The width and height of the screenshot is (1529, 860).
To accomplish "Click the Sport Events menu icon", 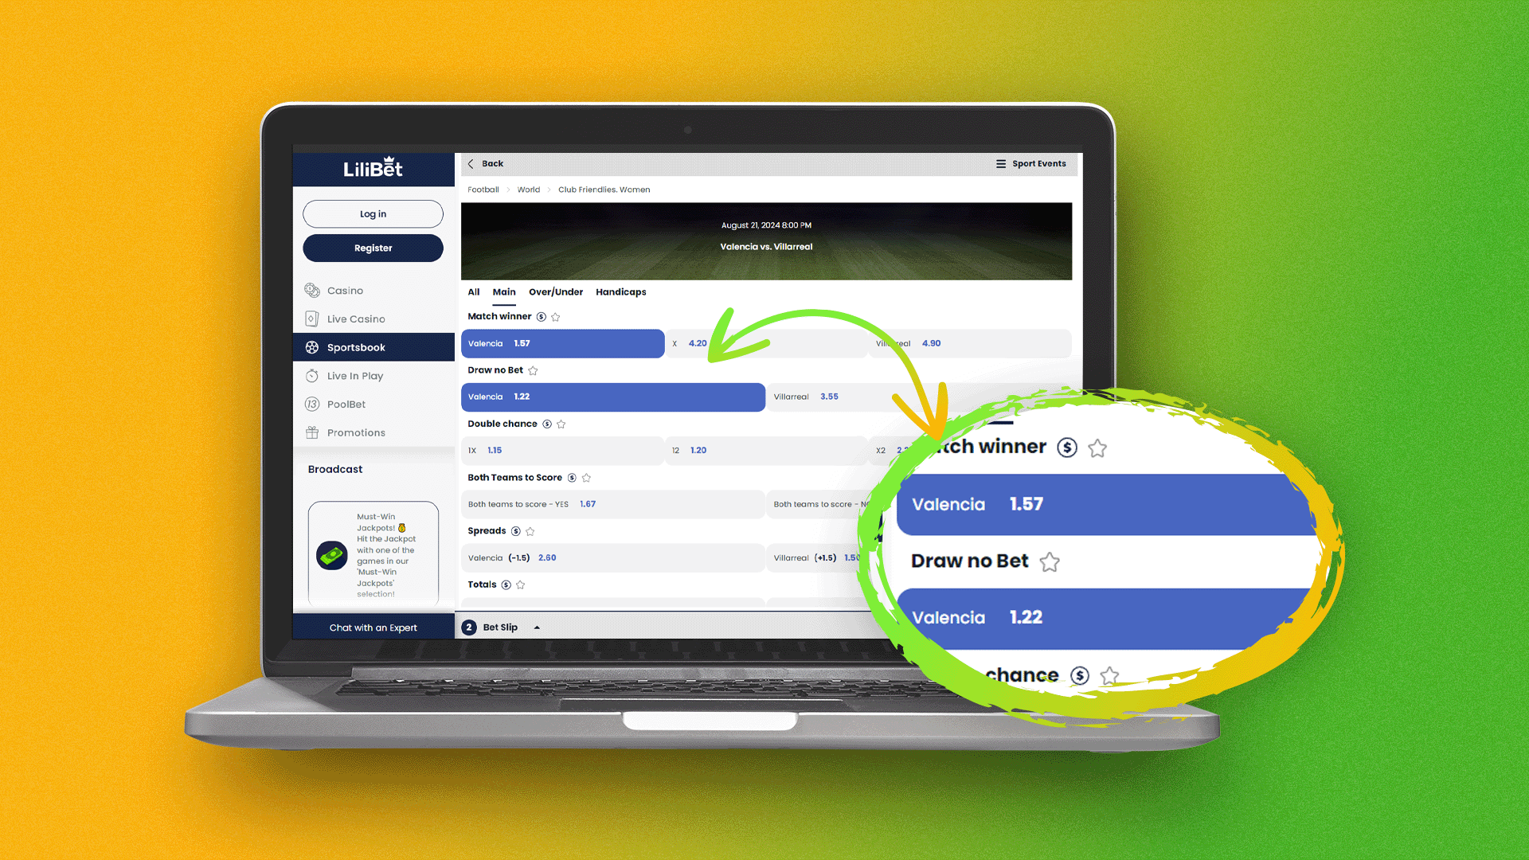I will click(999, 164).
